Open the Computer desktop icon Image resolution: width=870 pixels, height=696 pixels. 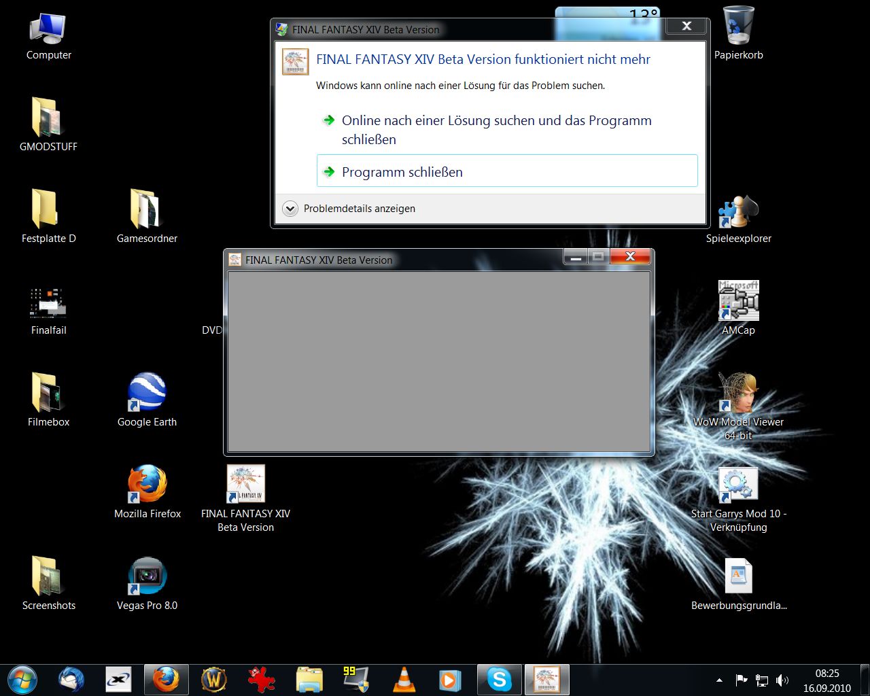48,37
